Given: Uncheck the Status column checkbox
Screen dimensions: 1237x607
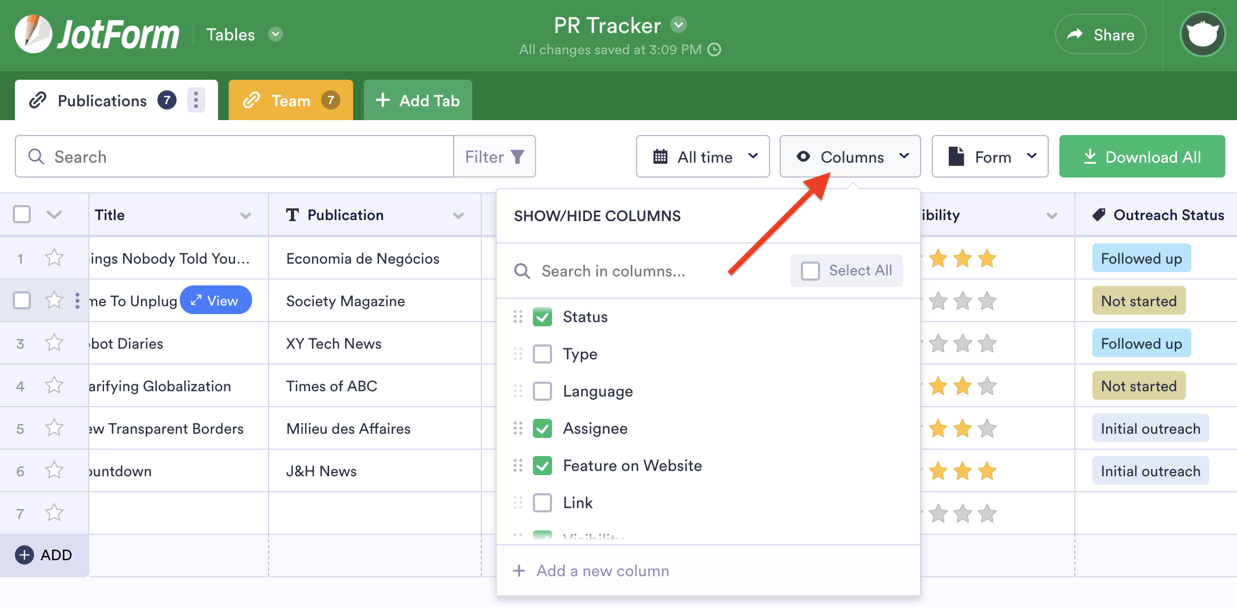Looking at the screenshot, I should 542,317.
